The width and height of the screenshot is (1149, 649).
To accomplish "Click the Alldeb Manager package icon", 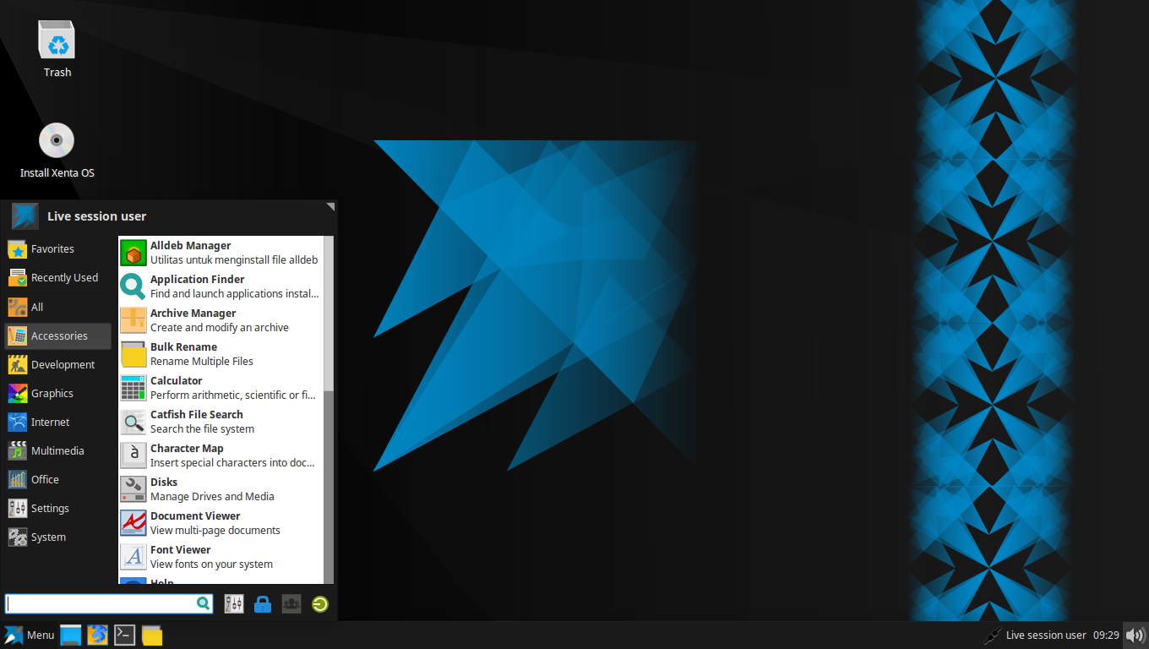I will pyautogui.click(x=133, y=253).
